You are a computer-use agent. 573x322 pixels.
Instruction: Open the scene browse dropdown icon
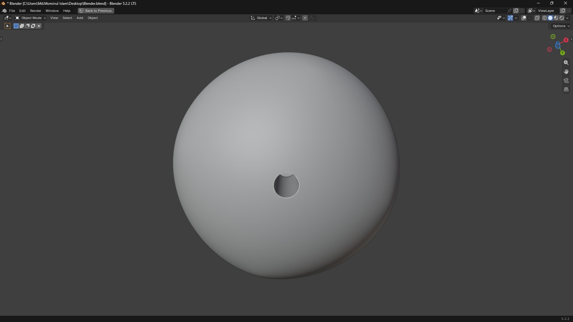click(478, 11)
